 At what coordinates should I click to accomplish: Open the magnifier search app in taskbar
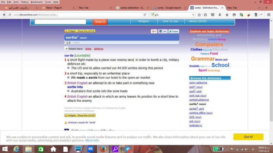(115, 149)
